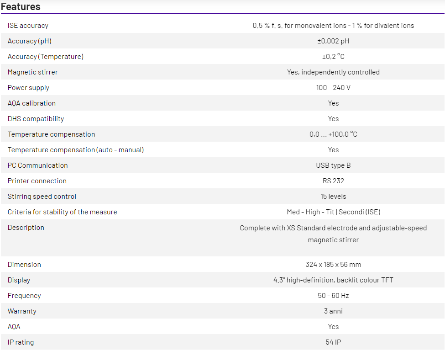Select the 324 x 185 x 56 mm dimension
The image size is (445, 351).
click(x=333, y=265)
